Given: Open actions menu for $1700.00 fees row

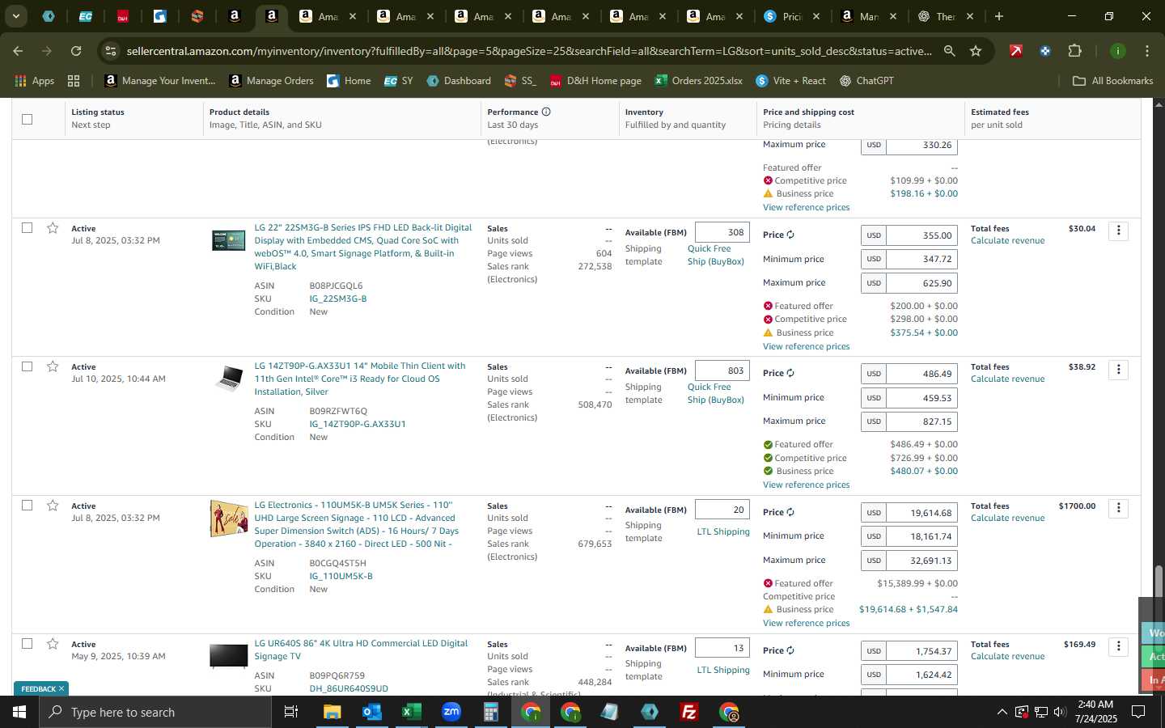Looking at the screenshot, I should click(1119, 508).
